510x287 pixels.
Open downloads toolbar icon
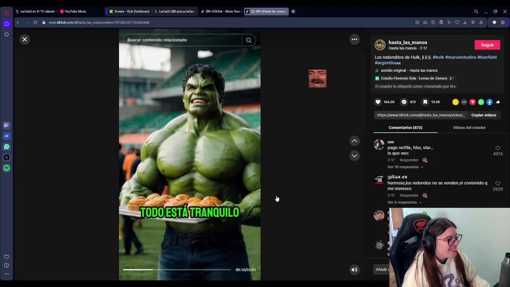coord(465,23)
